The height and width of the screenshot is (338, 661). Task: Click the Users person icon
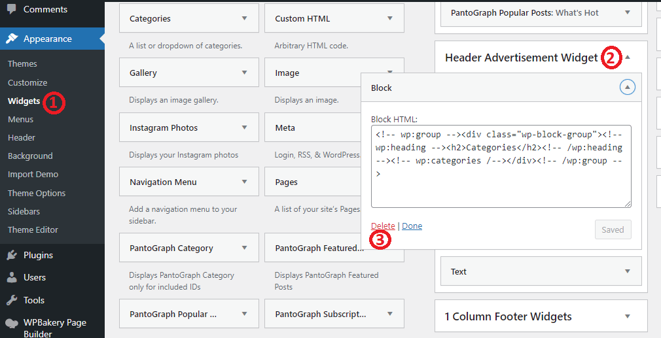pyautogui.click(x=12, y=277)
